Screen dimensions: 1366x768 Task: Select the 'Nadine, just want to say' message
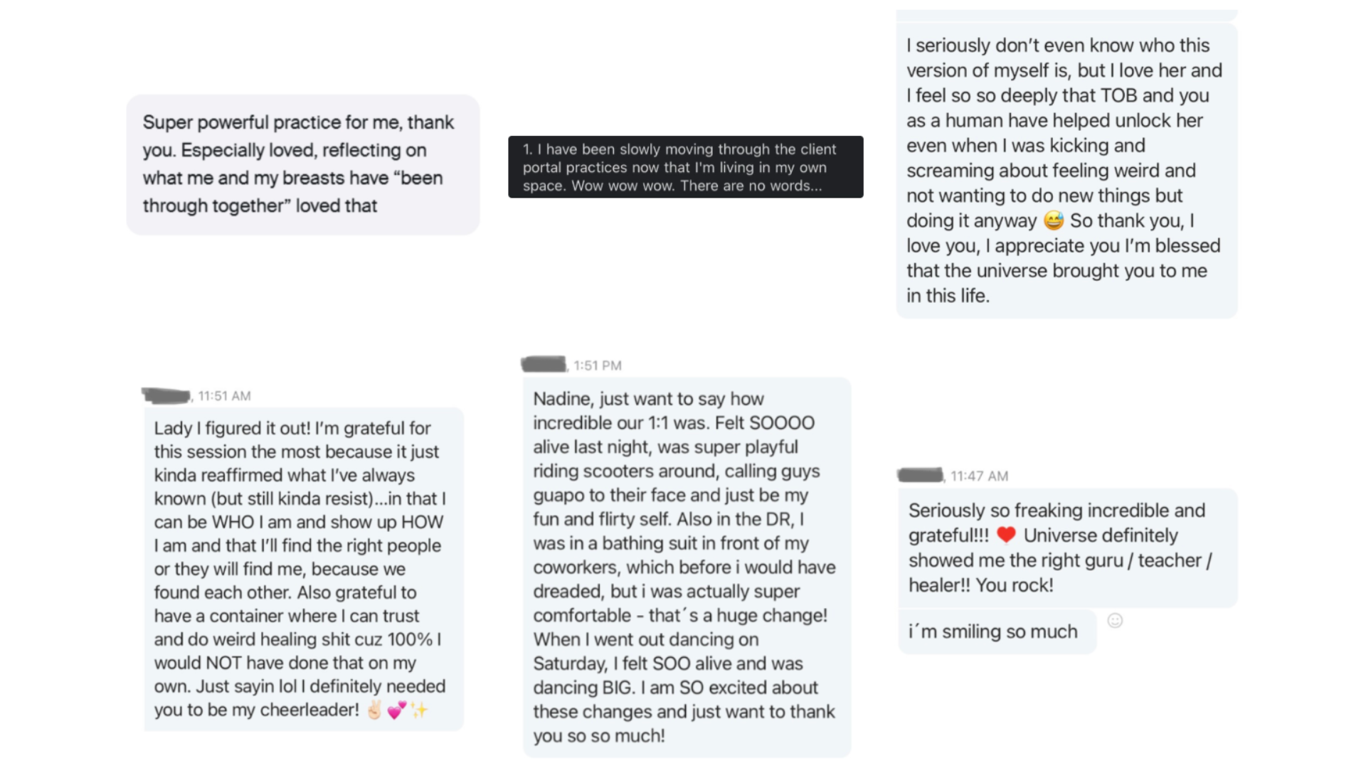(687, 567)
